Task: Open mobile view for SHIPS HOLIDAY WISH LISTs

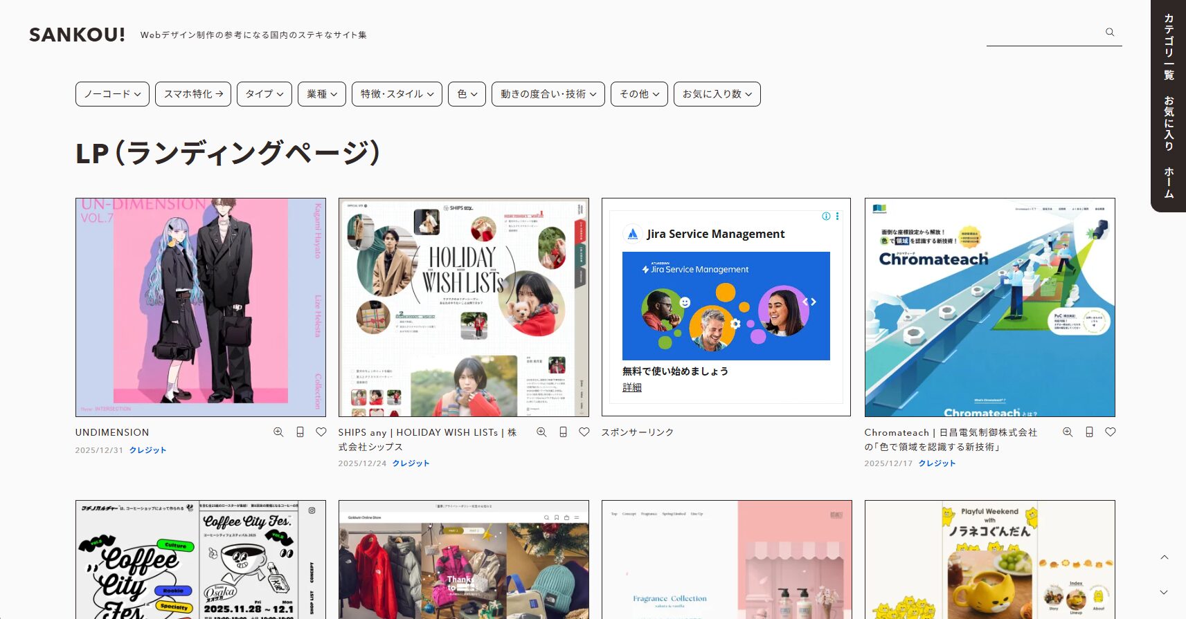Action: 563,432
